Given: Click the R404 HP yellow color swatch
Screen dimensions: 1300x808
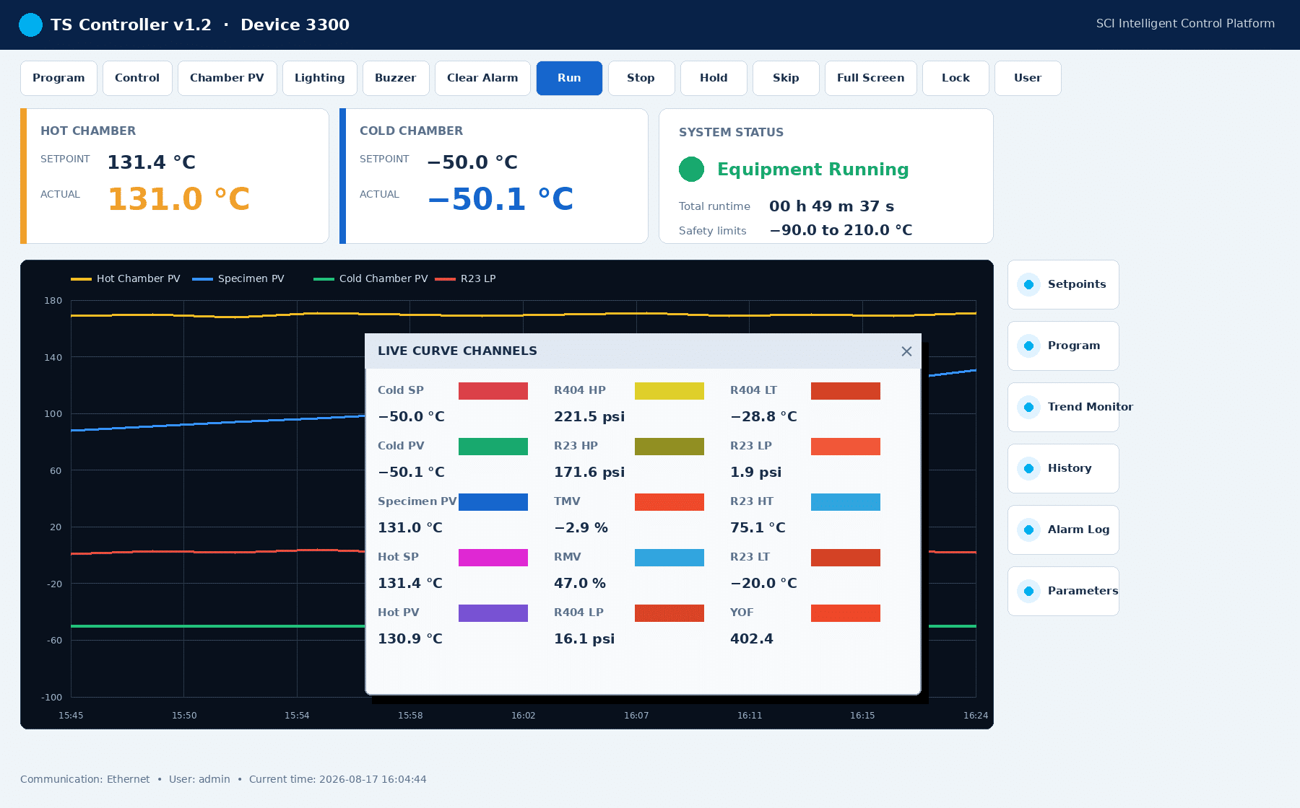Looking at the screenshot, I should (669, 391).
